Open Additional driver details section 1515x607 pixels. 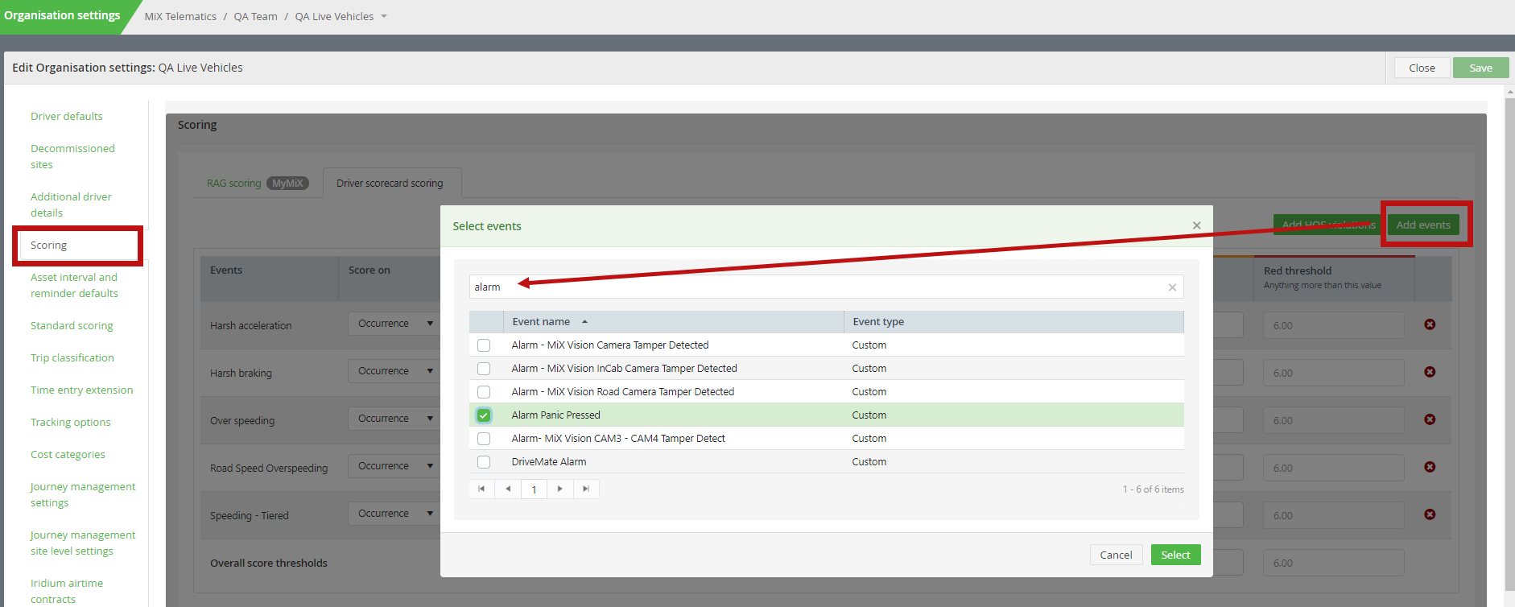(x=71, y=205)
